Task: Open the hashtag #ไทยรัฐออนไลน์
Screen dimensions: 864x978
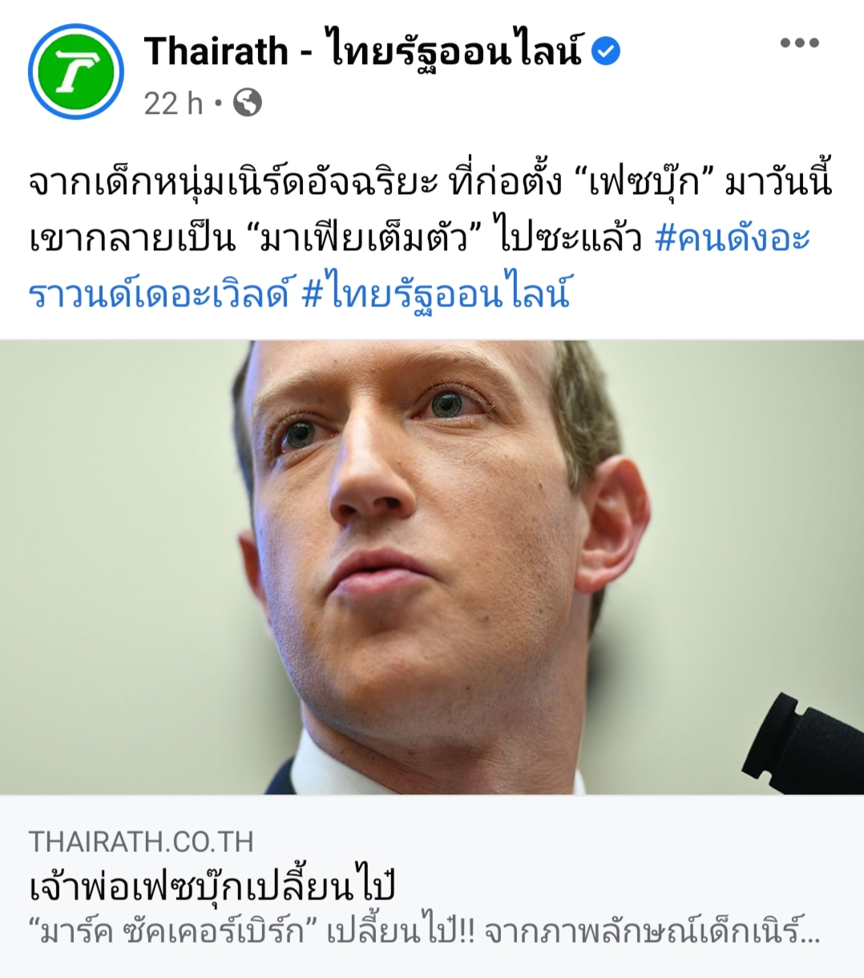Action: (436, 294)
